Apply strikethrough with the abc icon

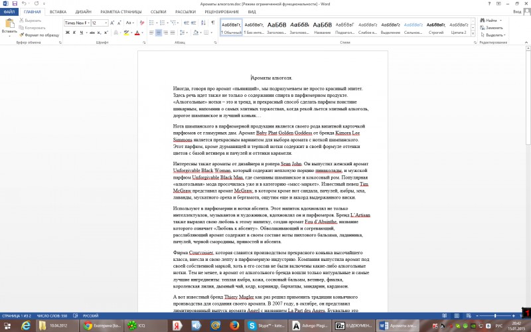point(92,33)
